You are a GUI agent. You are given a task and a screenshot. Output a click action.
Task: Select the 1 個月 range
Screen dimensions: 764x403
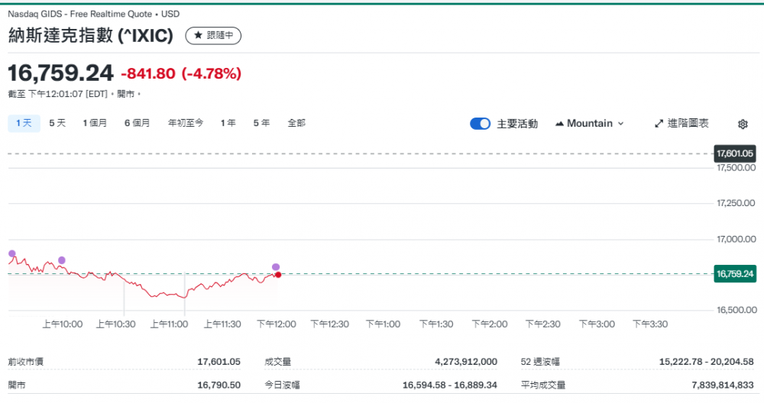coord(95,123)
